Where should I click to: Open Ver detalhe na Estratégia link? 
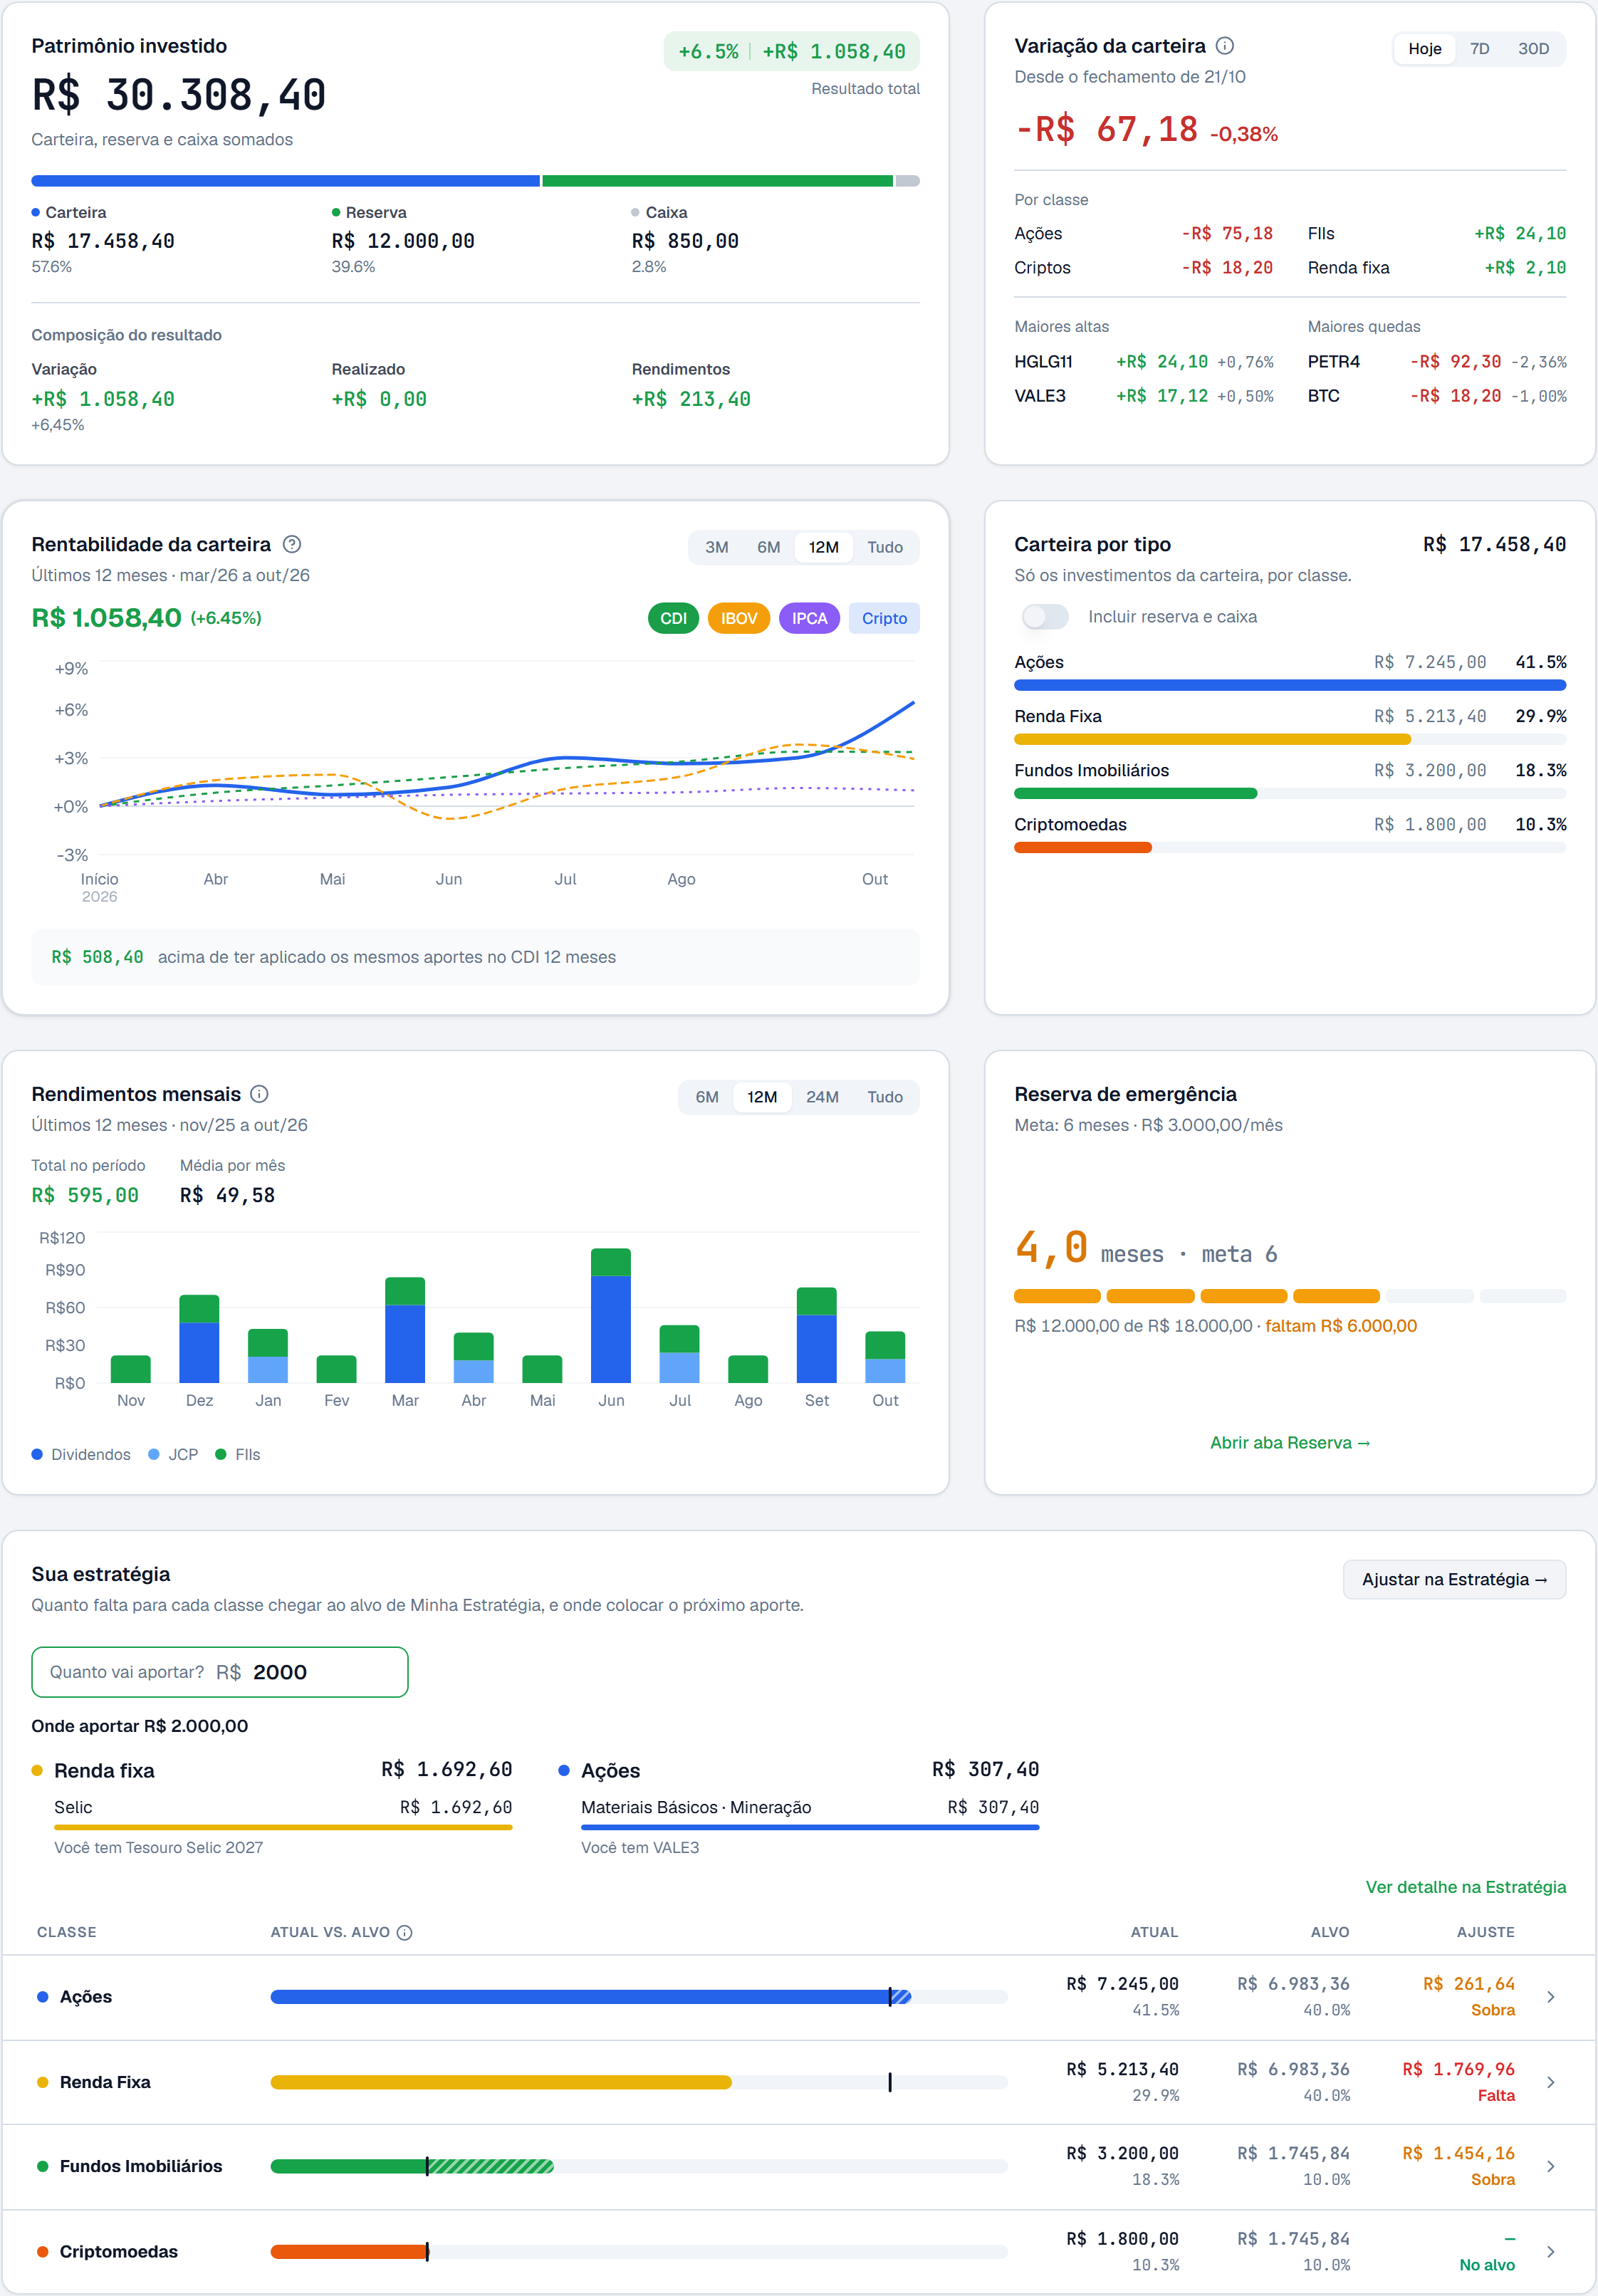tap(1466, 1887)
